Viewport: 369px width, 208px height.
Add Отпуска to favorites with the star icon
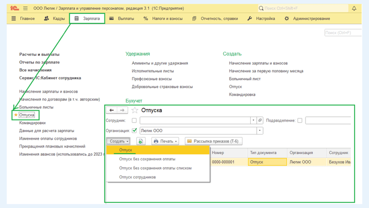tap(135, 110)
